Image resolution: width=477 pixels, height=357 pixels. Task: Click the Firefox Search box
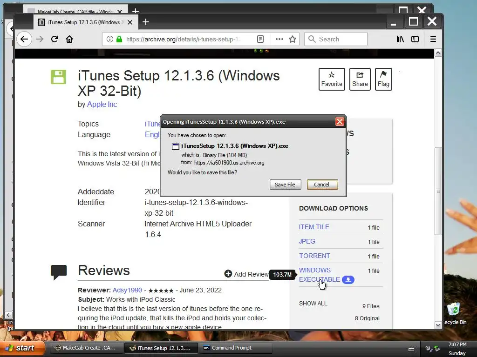pyautogui.click(x=336, y=39)
